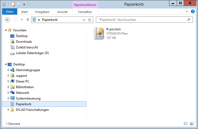Click the 107 KB file size text

(x=111, y=38)
